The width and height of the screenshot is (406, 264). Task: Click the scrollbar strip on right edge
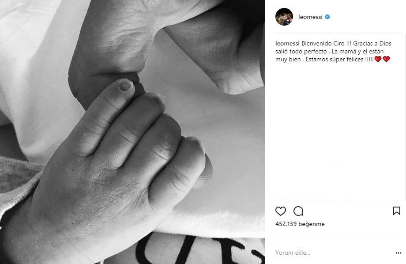[x=404, y=104]
